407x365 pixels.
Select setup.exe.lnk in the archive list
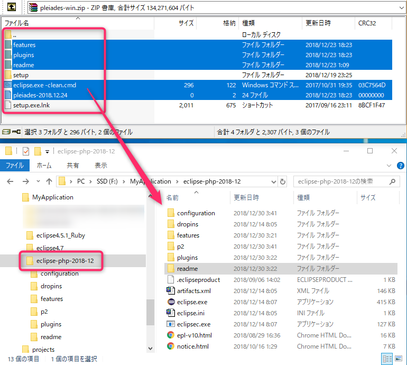(x=198, y=105)
